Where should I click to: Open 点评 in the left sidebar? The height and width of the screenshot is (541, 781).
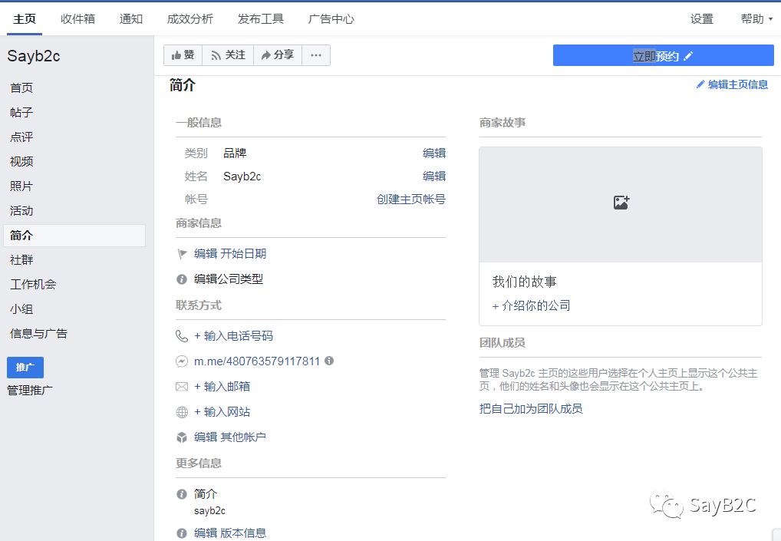coord(21,137)
